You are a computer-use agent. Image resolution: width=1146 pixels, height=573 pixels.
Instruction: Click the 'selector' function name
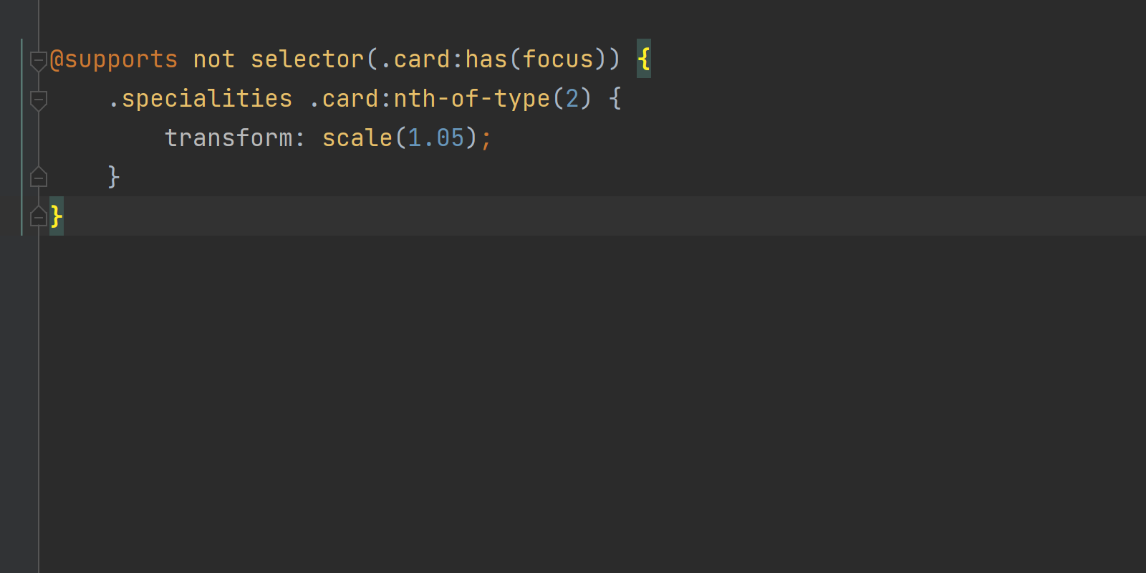pos(307,59)
